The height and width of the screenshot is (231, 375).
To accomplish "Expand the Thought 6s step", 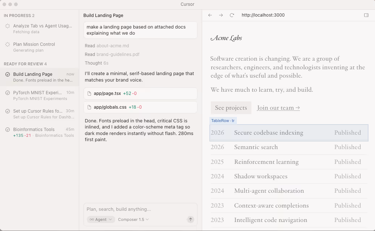I will [x=97, y=63].
